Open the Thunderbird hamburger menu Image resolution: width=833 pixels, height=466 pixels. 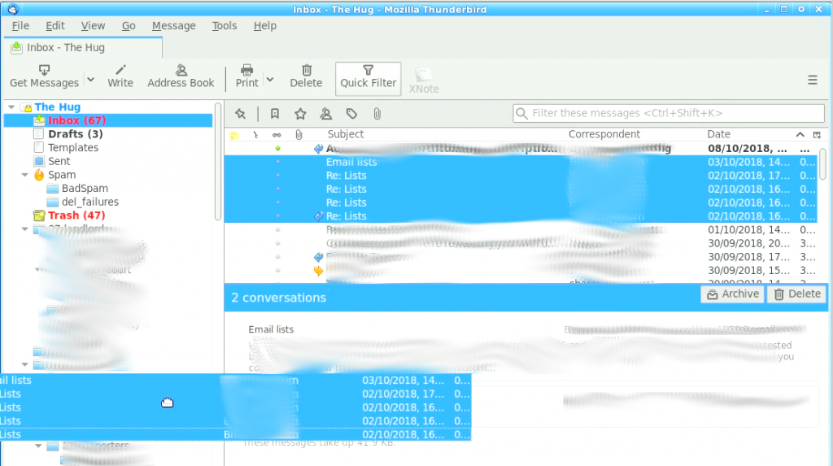click(x=813, y=81)
